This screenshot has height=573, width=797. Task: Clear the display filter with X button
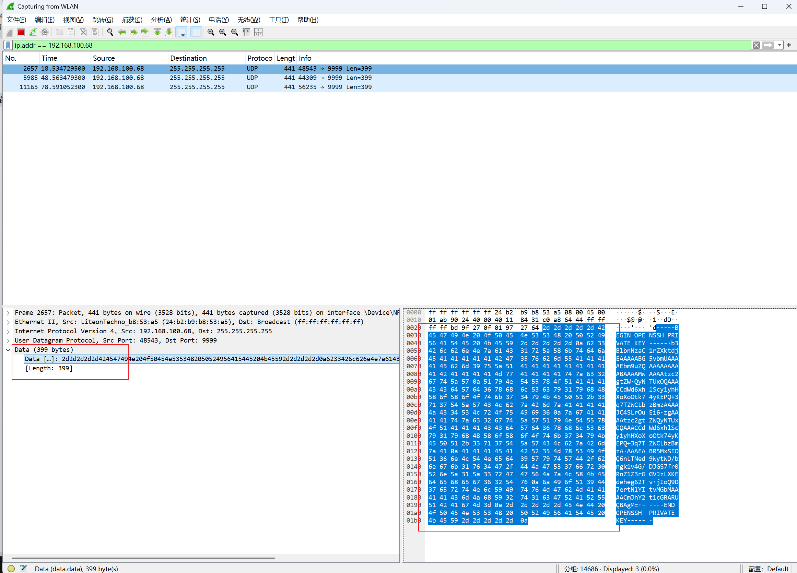click(x=756, y=45)
